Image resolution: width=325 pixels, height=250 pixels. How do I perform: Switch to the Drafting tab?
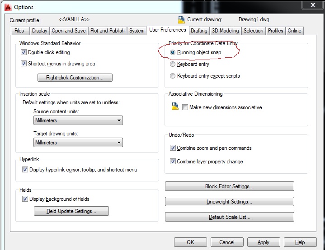point(199,31)
